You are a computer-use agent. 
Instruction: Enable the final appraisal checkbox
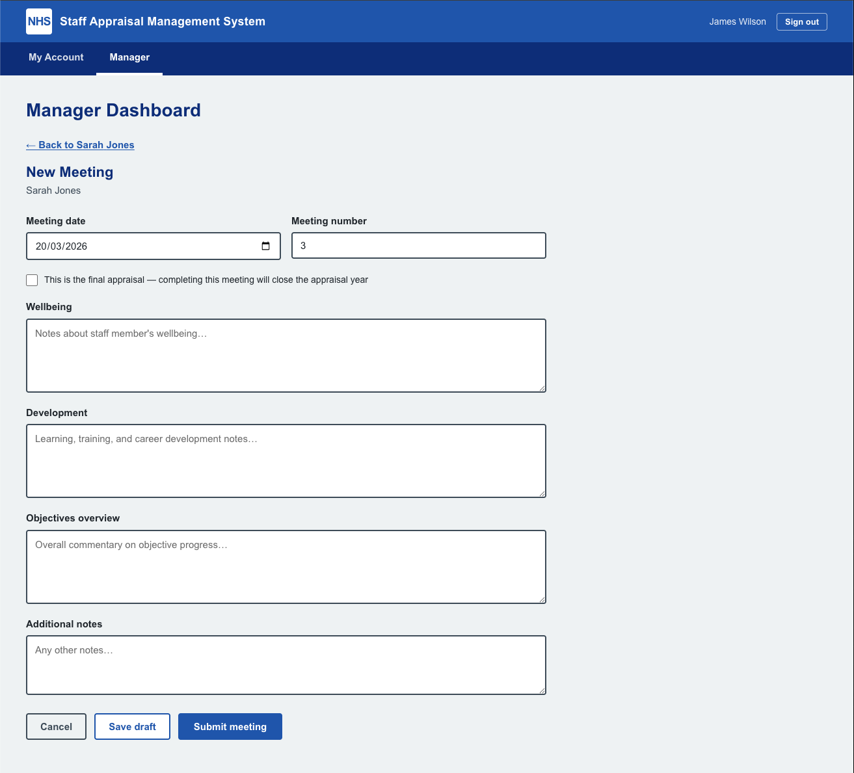coord(31,280)
